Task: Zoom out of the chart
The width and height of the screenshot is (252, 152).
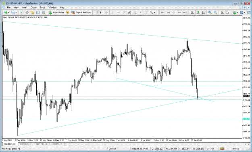Action: pyautogui.click(x=215, y=13)
